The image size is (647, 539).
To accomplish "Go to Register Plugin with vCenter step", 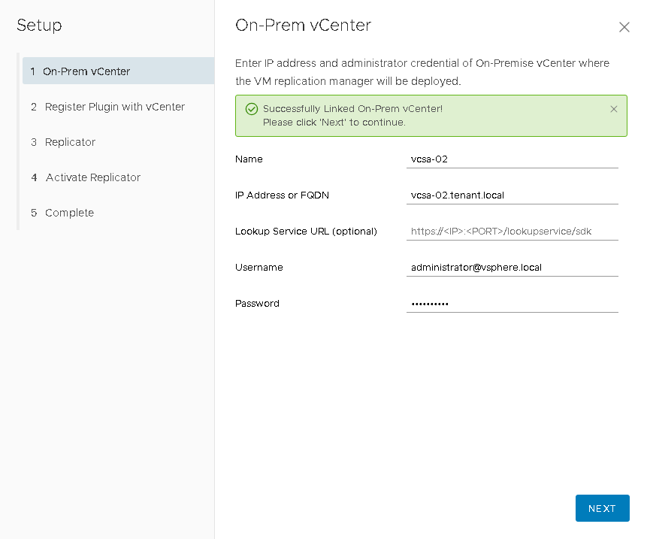I will (x=114, y=107).
